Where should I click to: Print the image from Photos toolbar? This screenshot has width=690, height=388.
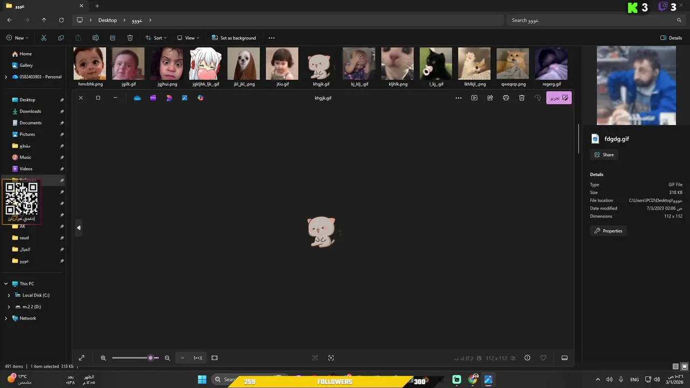[506, 98]
